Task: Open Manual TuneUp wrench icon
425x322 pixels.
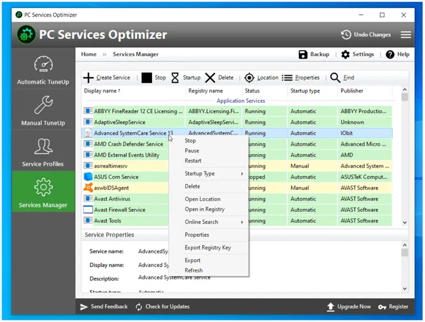Action: click(43, 105)
